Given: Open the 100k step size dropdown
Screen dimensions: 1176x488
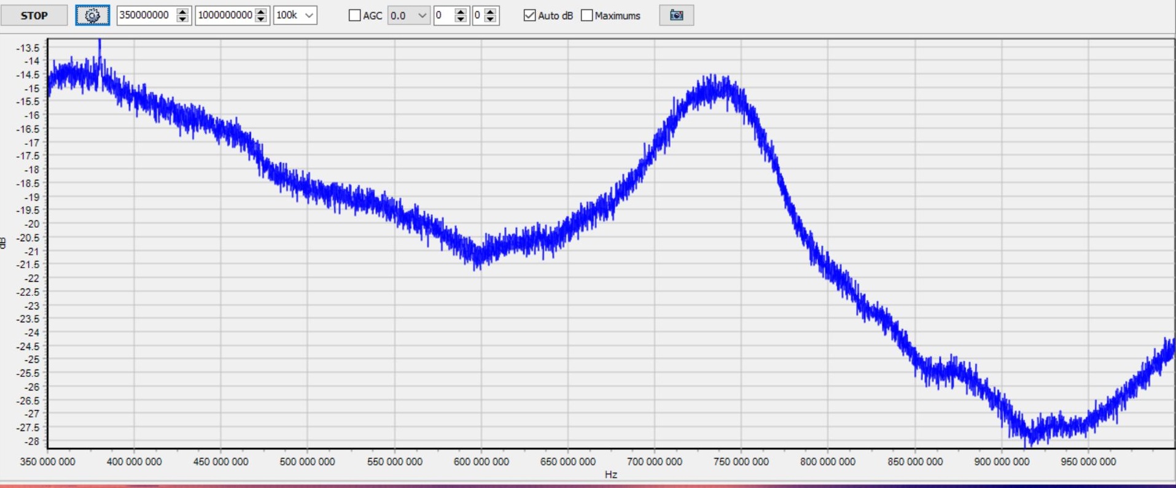Looking at the screenshot, I should 295,15.
